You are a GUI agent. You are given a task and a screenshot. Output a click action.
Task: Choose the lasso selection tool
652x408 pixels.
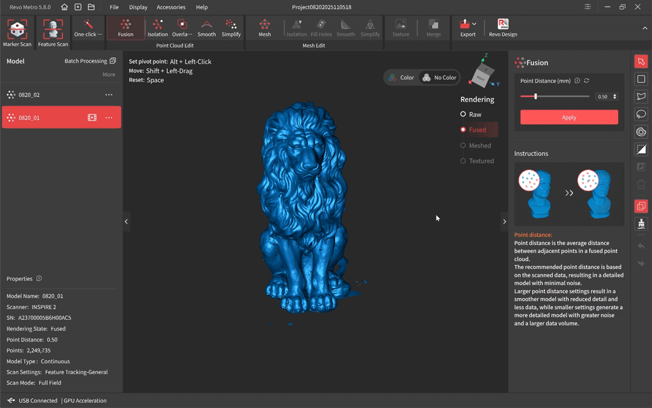(641, 114)
